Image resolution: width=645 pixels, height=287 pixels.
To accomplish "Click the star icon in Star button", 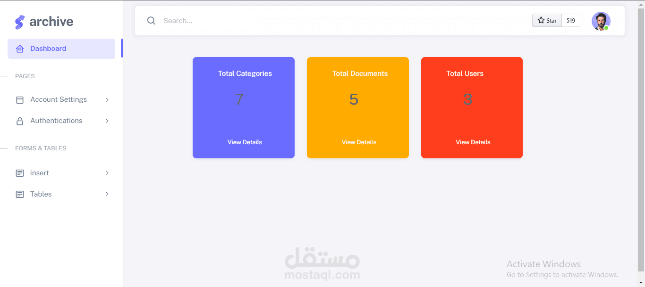I will pyautogui.click(x=541, y=20).
